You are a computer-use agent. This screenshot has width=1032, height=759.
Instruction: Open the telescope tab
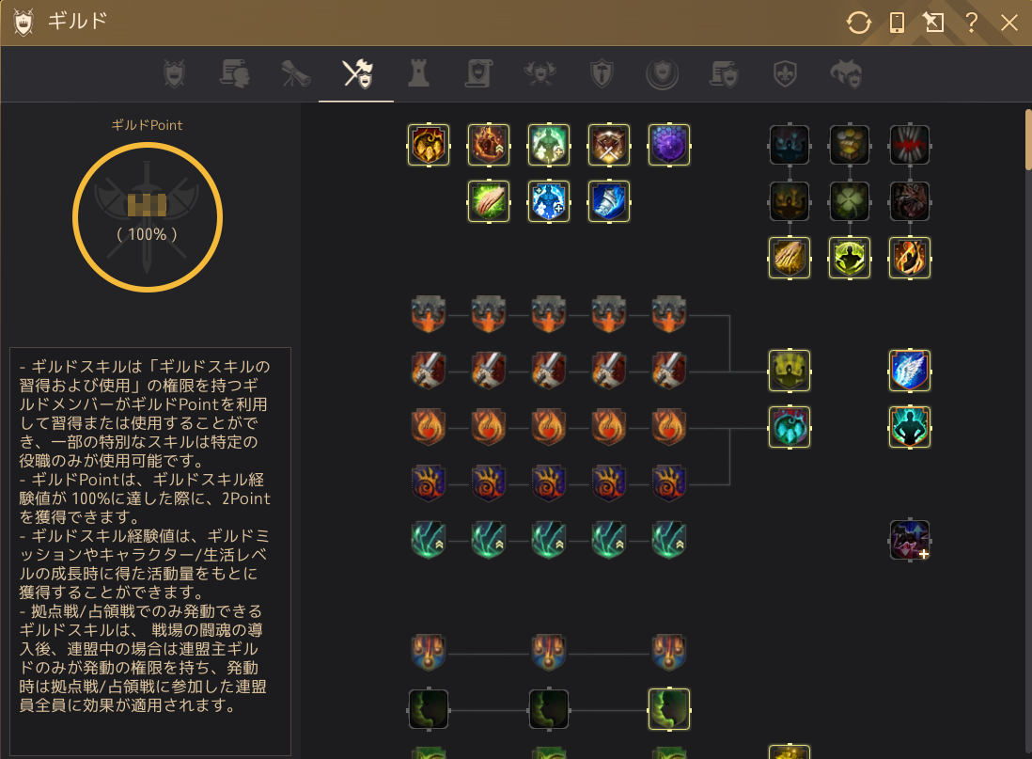click(x=295, y=73)
